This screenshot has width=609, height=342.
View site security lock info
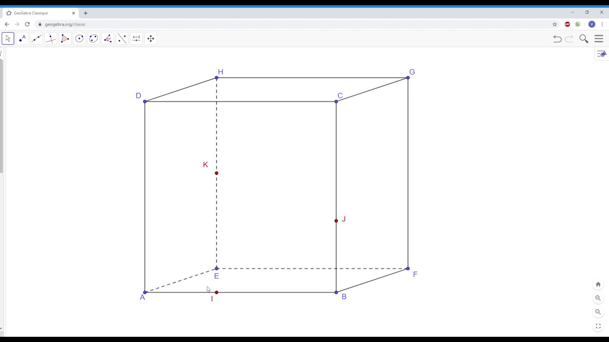40,24
